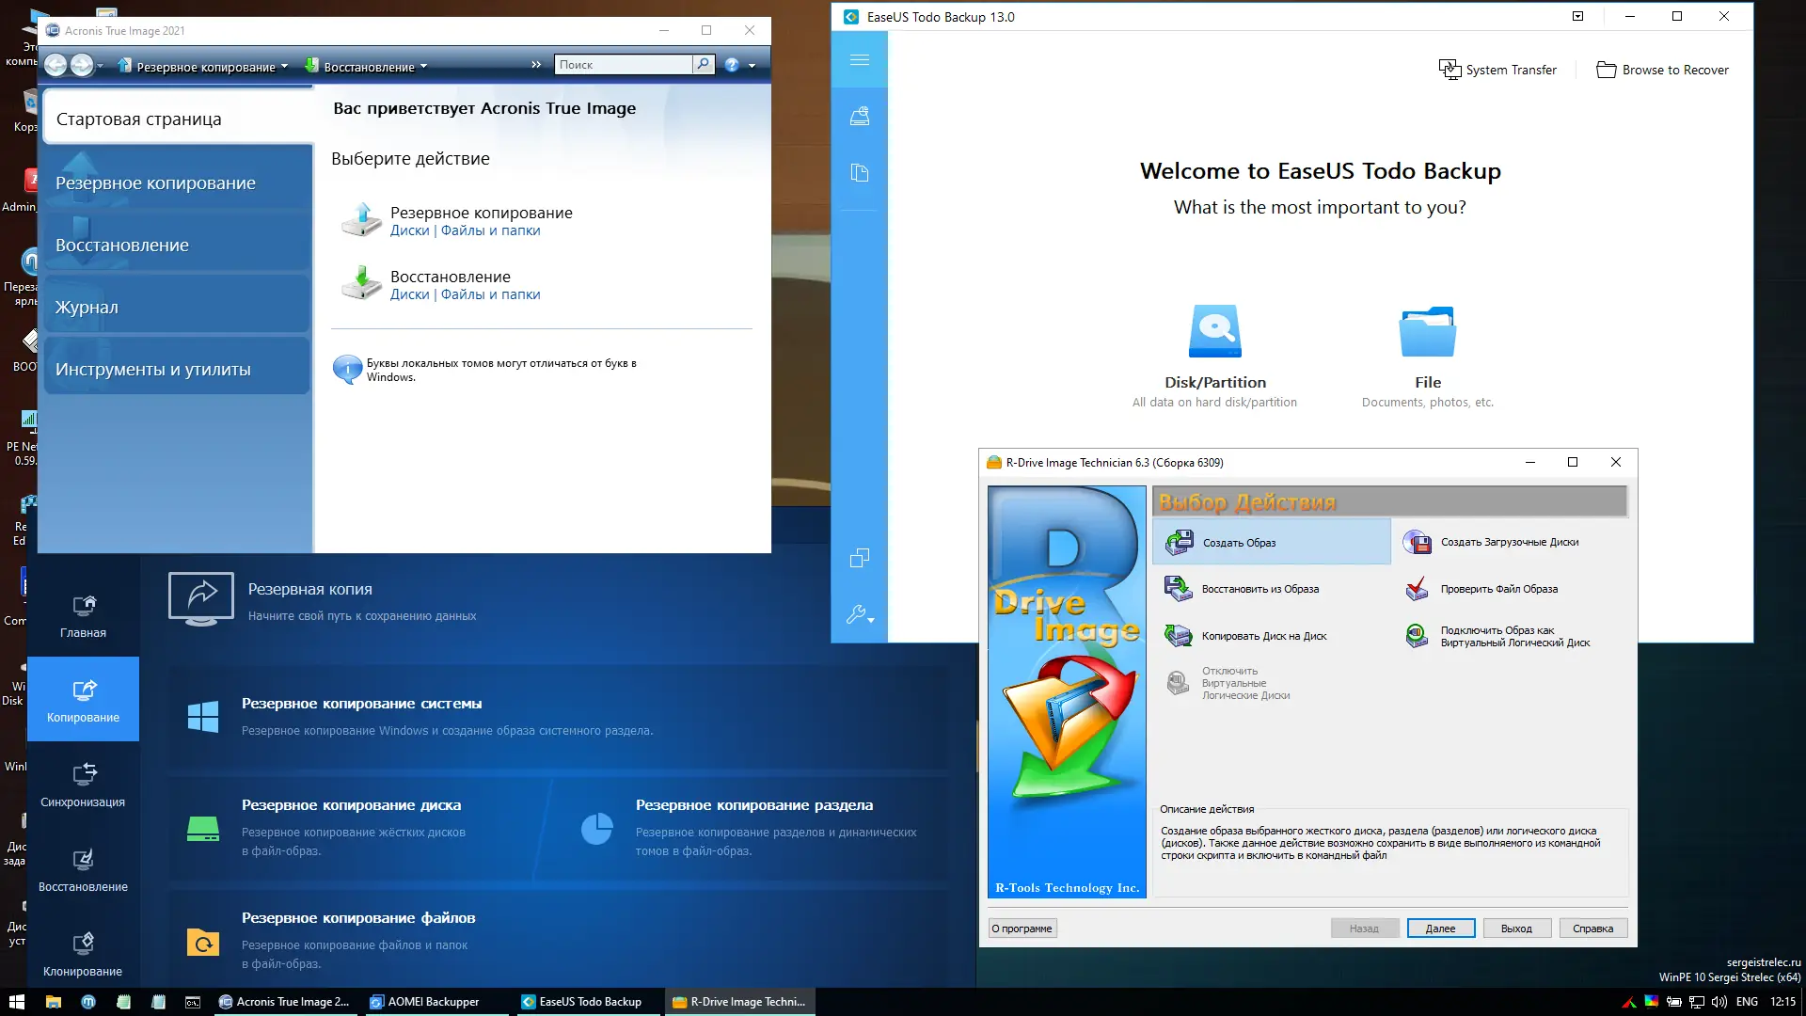Viewport: 1806px width, 1016px height.
Task: Click Создать Образ action in R-Drive
Action: (x=1239, y=543)
